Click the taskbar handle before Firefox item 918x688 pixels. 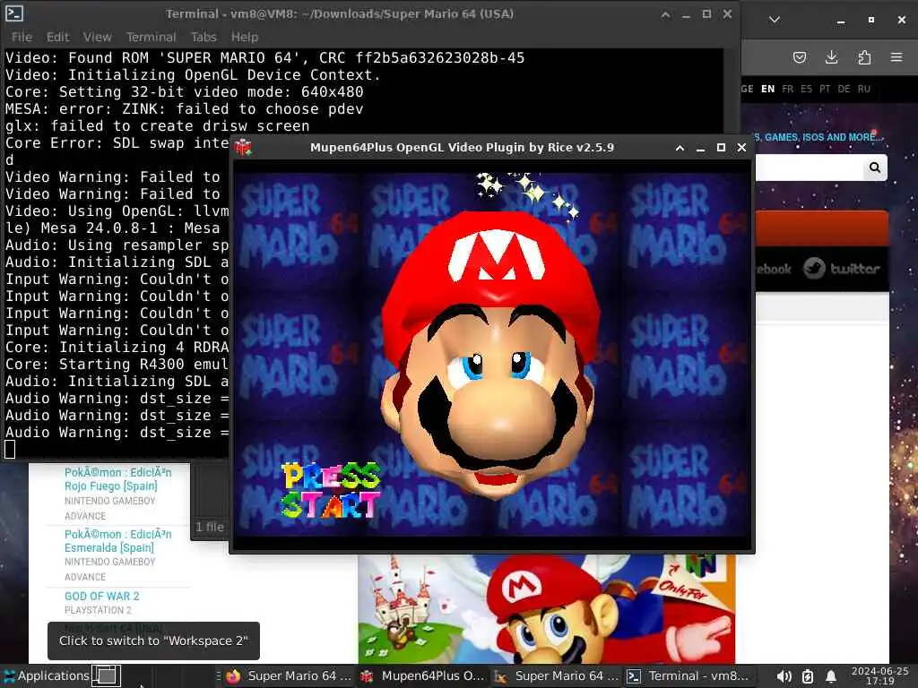[x=219, y=675]
